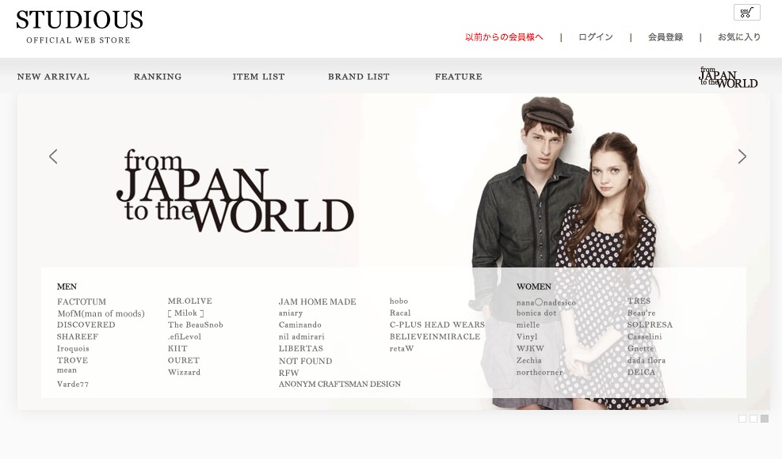Open the shopping cart icon
The height and width of the screenshot is (459, 782).
point(746,13)
